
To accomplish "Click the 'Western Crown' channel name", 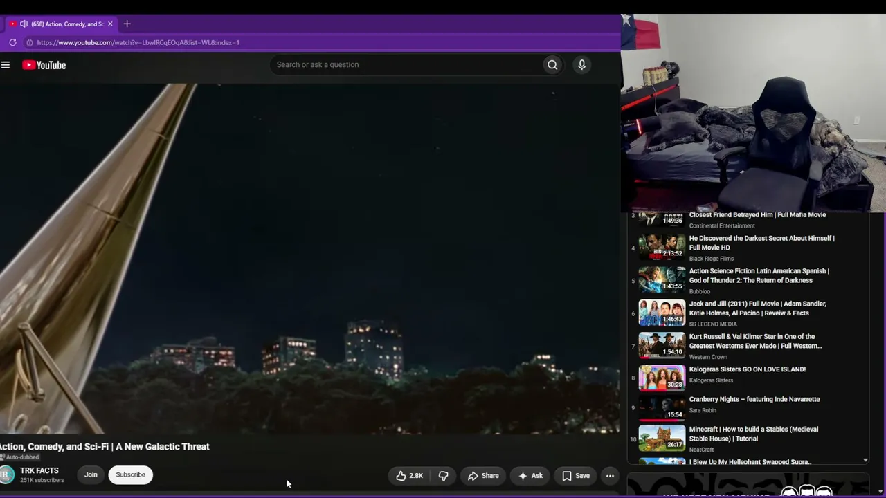I will 708,357.
